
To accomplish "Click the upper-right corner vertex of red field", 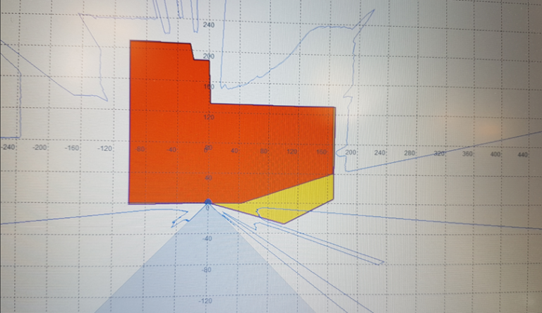I will 334,107.
